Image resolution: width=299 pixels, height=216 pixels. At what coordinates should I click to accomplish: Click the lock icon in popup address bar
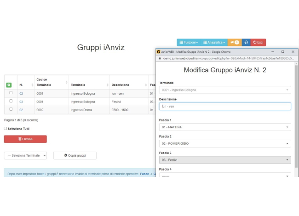pos(160,58)
